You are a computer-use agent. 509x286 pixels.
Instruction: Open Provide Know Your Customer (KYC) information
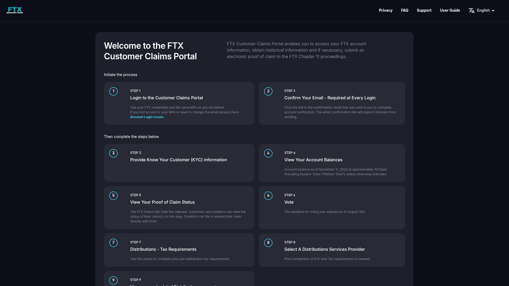point(178,160)
